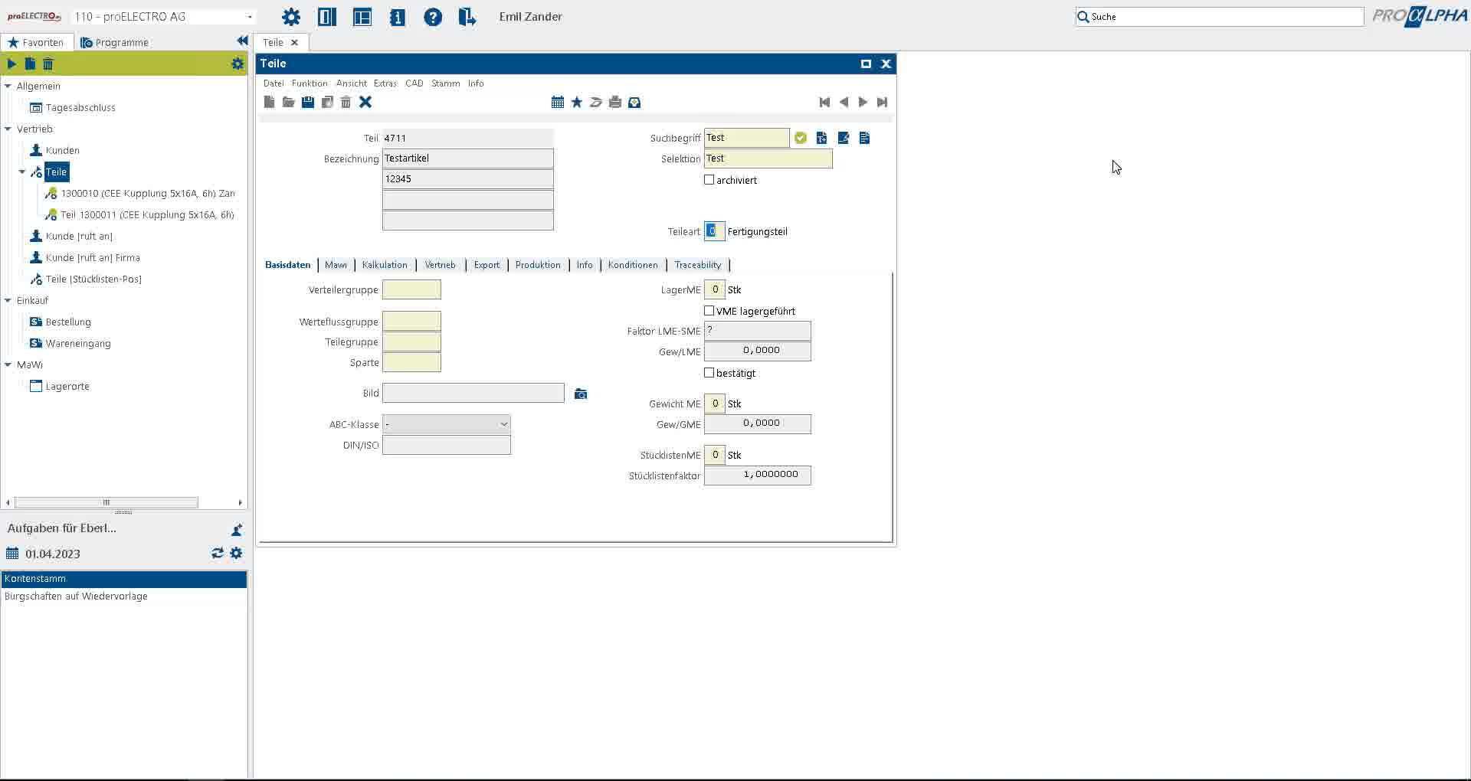The height and width of the screenshot is (781, 1471).
Task: Print using the printer icon
Action: (x=615, y=102)
